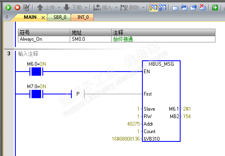Click the Compile checkmark icon

[27, 7]
